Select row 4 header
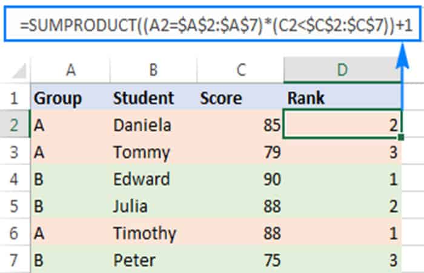Viewport: 424px width, 273px height. point(15,179)
